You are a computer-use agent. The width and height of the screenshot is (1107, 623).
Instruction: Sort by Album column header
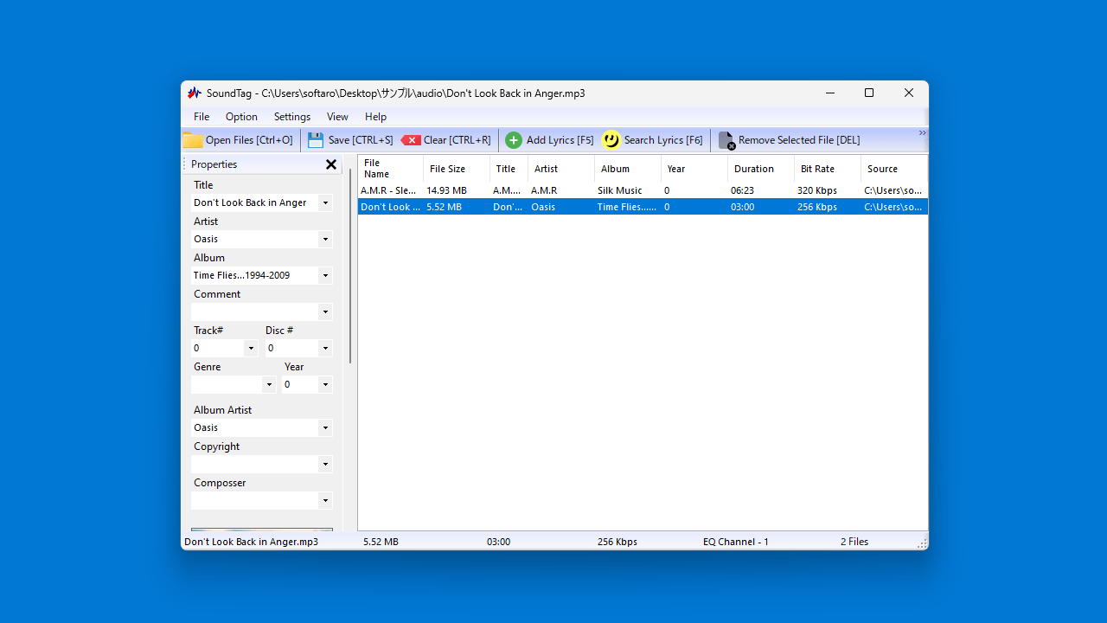(x=628, y=169)
